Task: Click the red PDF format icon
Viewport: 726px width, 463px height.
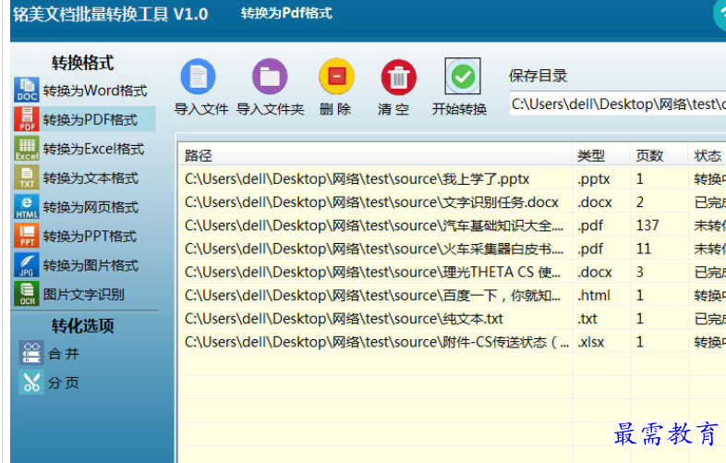Action: point(27,119)
